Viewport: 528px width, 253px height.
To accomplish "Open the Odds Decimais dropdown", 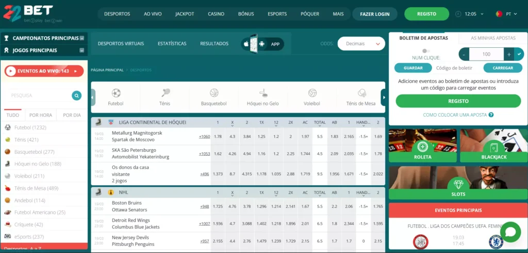I will click(361, 44).
